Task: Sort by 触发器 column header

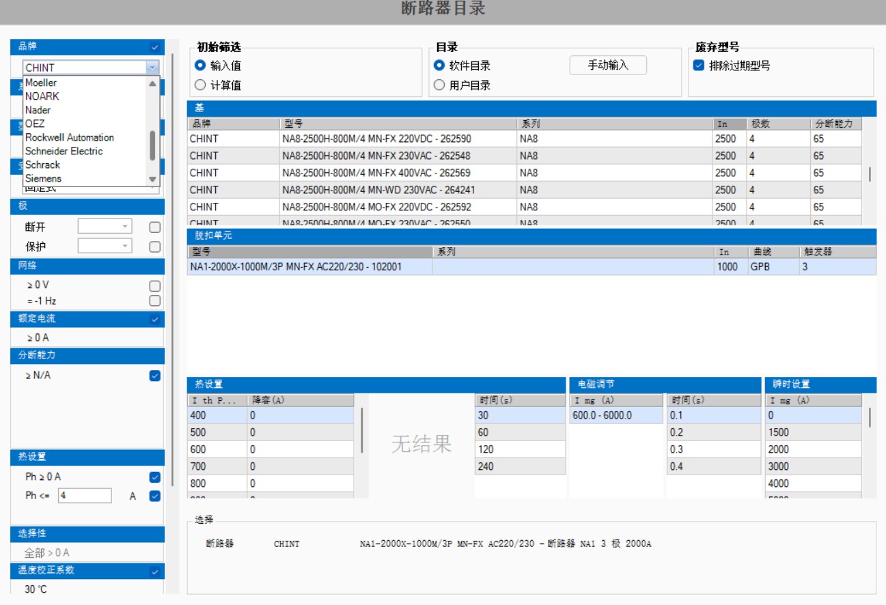Action: tap(837, 252)
